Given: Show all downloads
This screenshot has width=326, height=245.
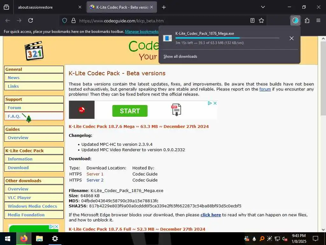Looking at the screenshot, I should pyautogui.click(x=180, y=56).
